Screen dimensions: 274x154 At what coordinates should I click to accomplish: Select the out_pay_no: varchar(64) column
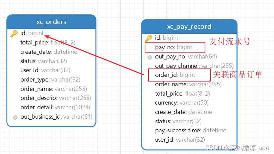click(186, 56)
